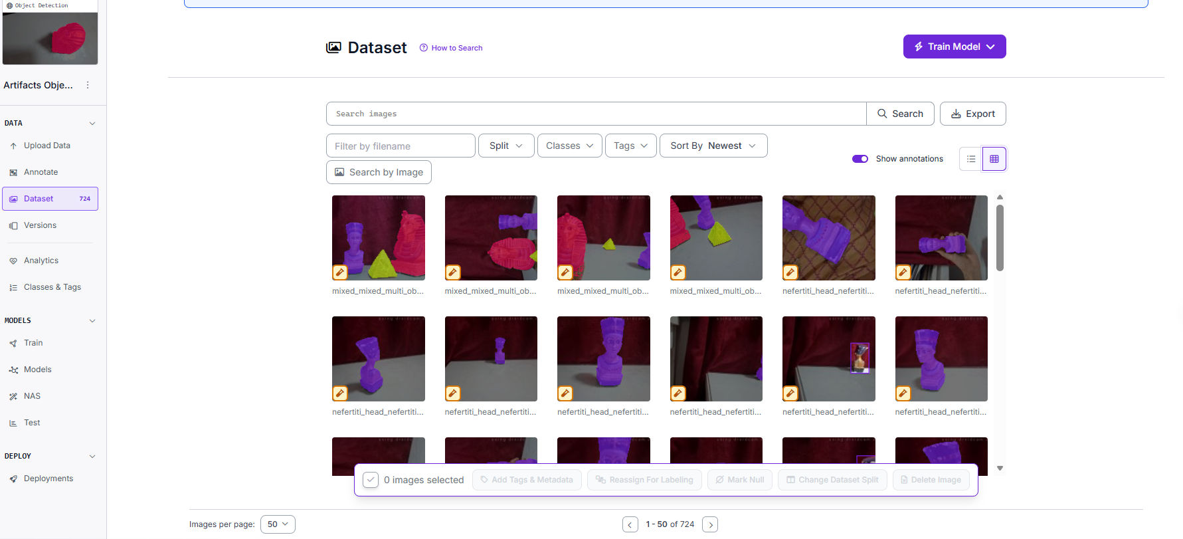Click the grid scrollbar down arrow

tap(1000, 469)
